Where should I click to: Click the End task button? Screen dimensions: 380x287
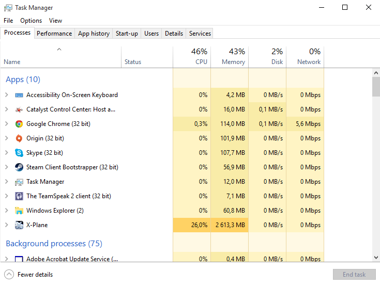[x=354, y=275]
